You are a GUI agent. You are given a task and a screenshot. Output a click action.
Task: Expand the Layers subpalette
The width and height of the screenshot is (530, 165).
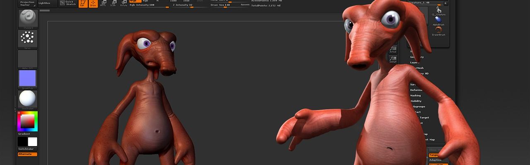pos(415,63)
